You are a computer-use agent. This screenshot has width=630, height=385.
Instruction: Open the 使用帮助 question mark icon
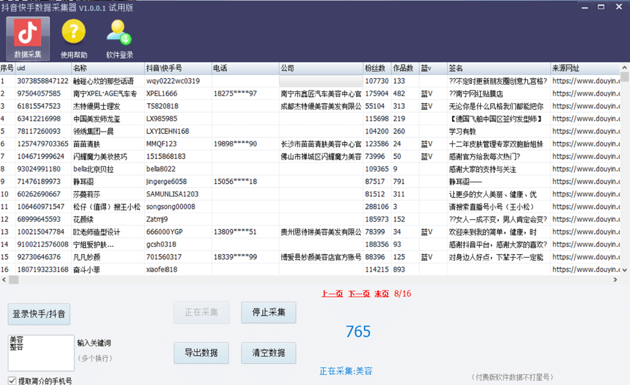(73, 38)
